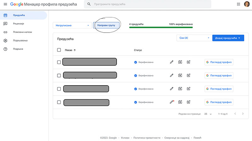Toggle the select-all checkbox beside Посао

(x=59, y=50)
